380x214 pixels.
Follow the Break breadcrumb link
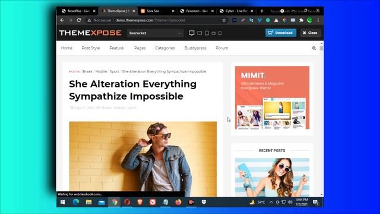(87, 71)
